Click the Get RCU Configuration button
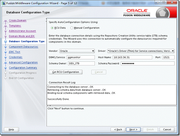 pyautogui.click(x=66, y=72)
